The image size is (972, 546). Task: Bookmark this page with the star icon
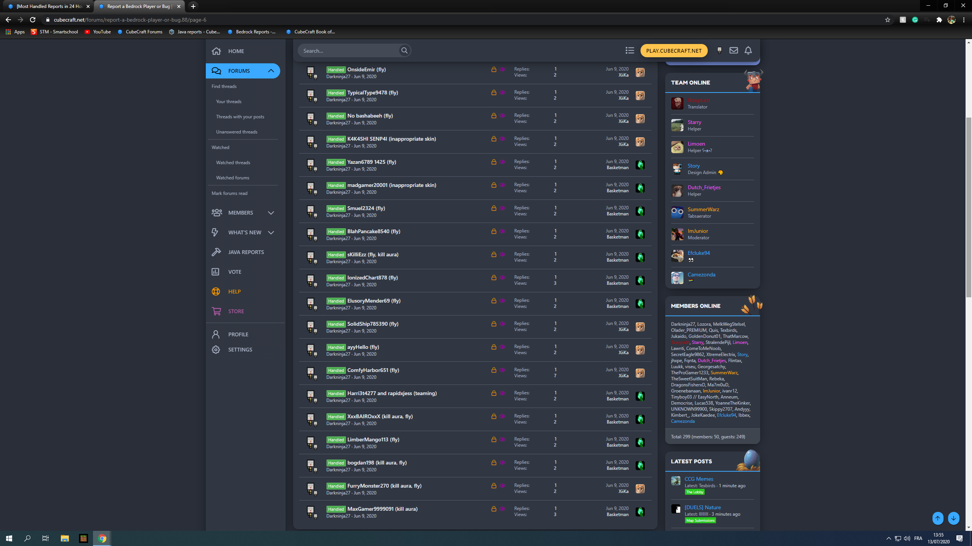pyautogui.click(x=887, y=20)
